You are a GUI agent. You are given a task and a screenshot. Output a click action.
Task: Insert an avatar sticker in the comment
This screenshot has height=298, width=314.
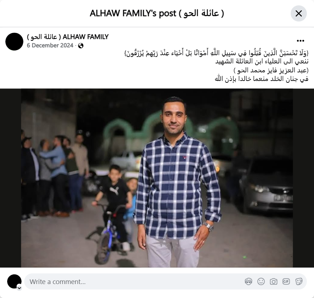(248, 282)
